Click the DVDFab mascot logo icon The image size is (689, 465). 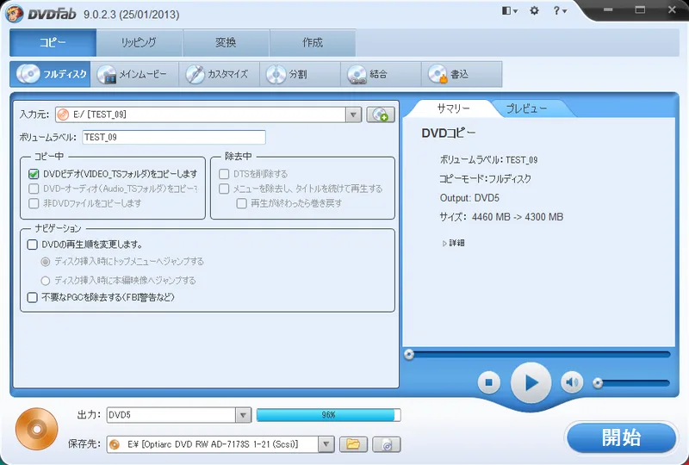click(x=15, y=14)
